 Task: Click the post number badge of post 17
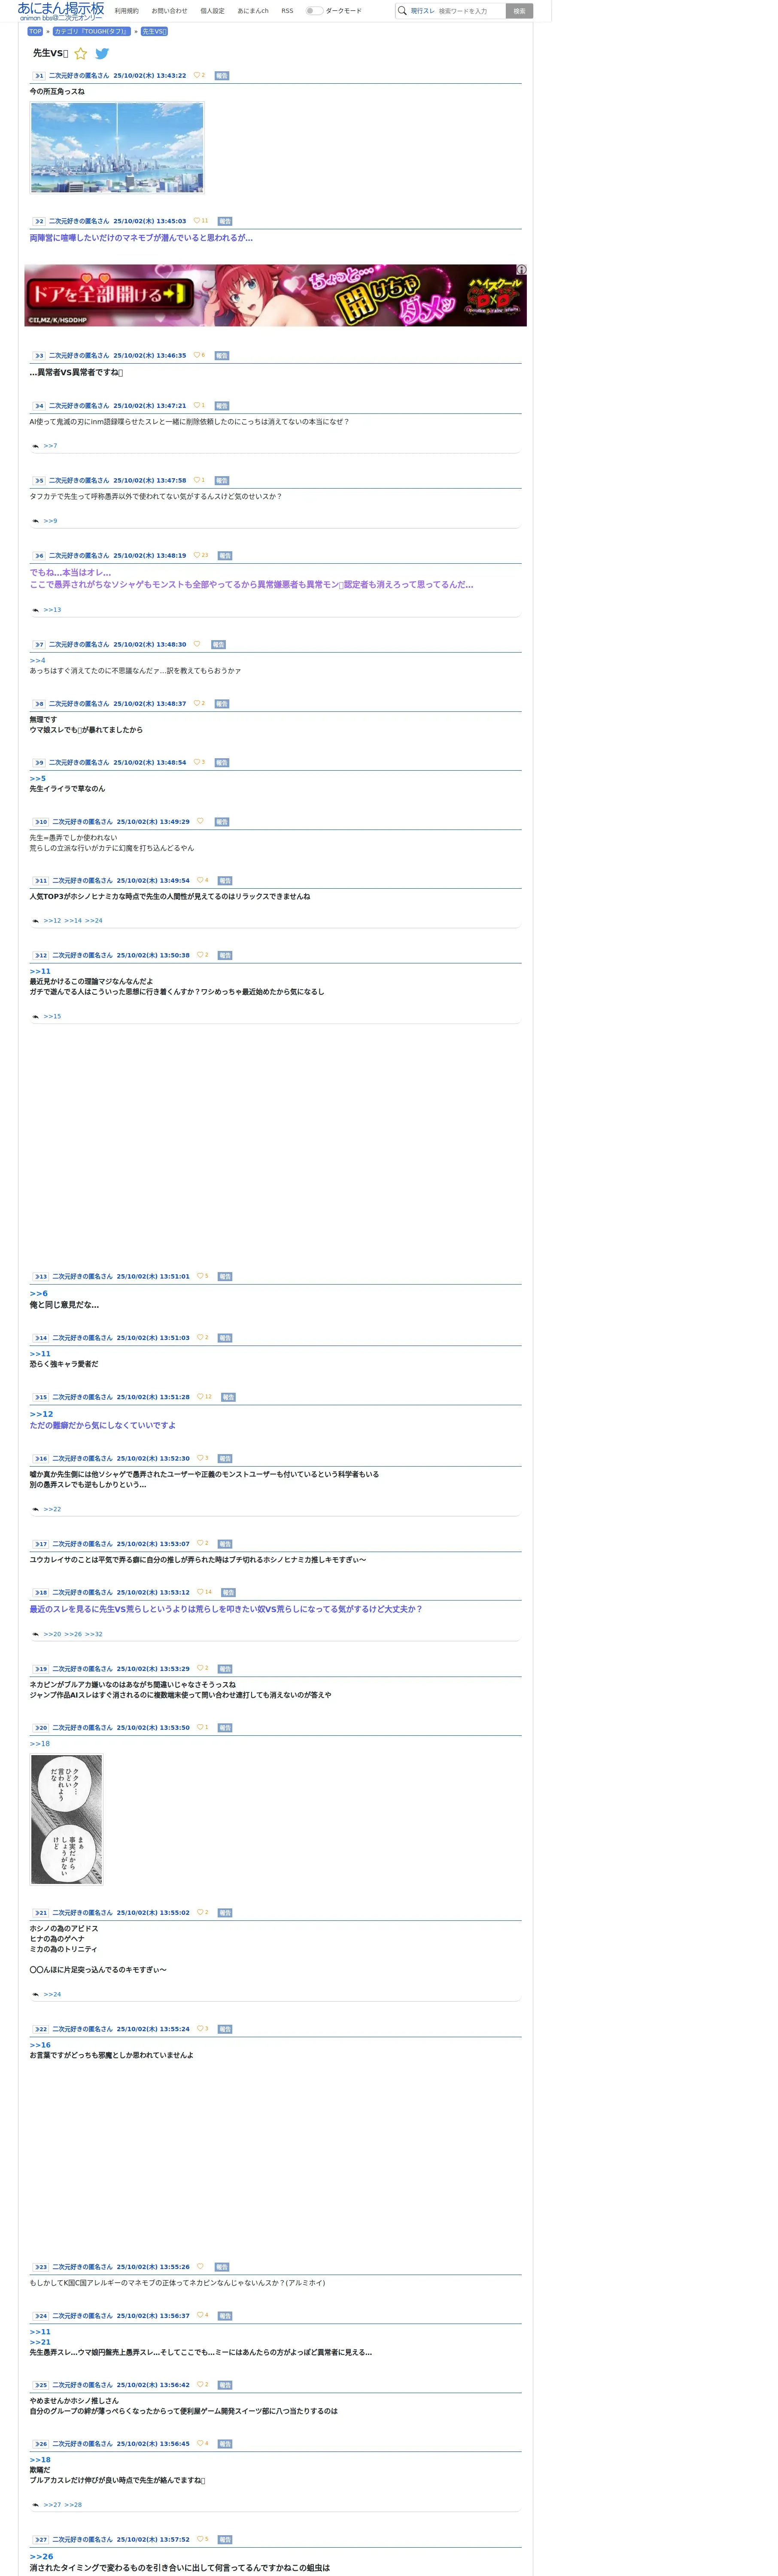[40, 1544]
